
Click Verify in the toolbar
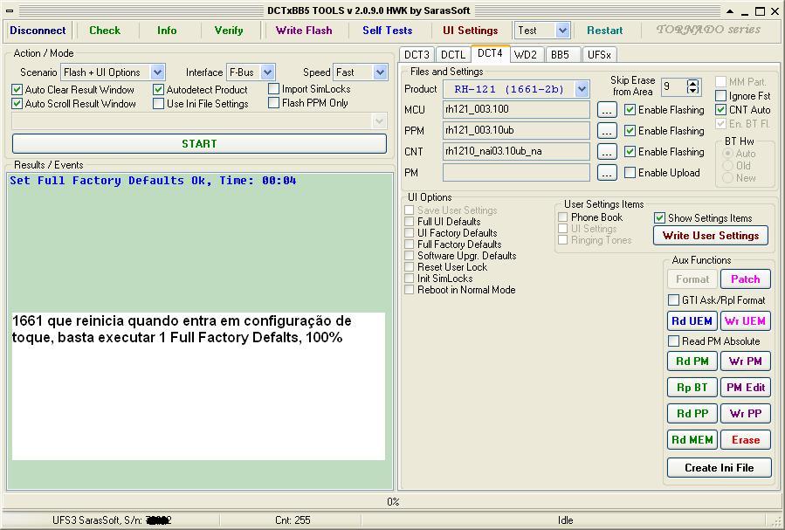[229, 31]
